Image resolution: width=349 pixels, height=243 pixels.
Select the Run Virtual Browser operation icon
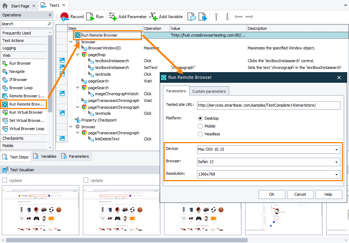click(x=4, y=112)
